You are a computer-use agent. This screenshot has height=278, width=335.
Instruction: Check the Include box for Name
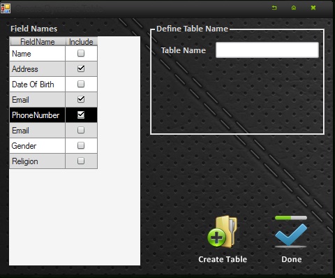coord(81,53)
